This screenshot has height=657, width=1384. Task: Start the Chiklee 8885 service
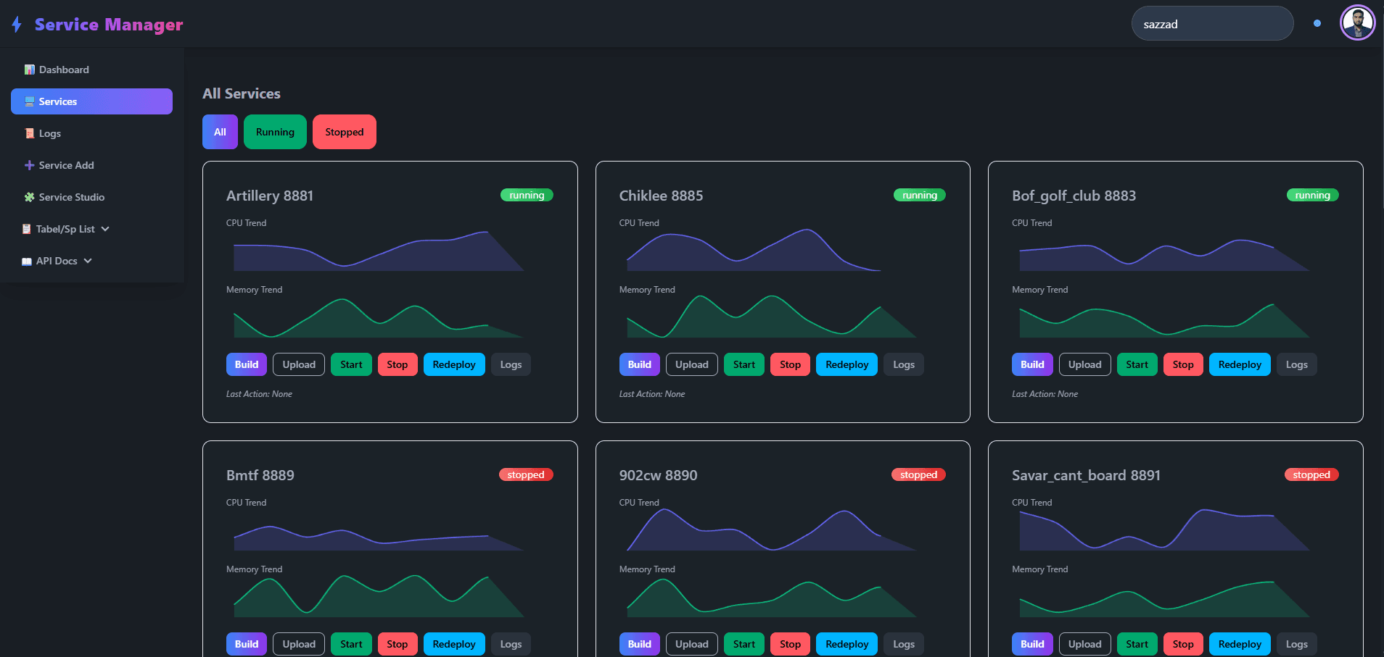tap(744, 364)
